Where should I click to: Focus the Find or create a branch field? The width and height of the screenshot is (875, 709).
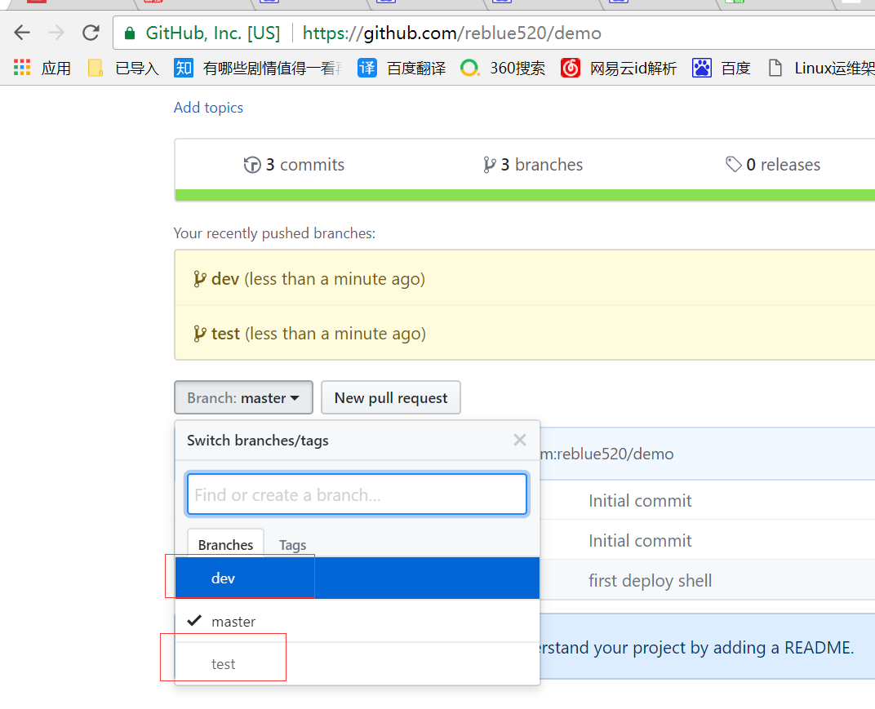tap(358, 494)
